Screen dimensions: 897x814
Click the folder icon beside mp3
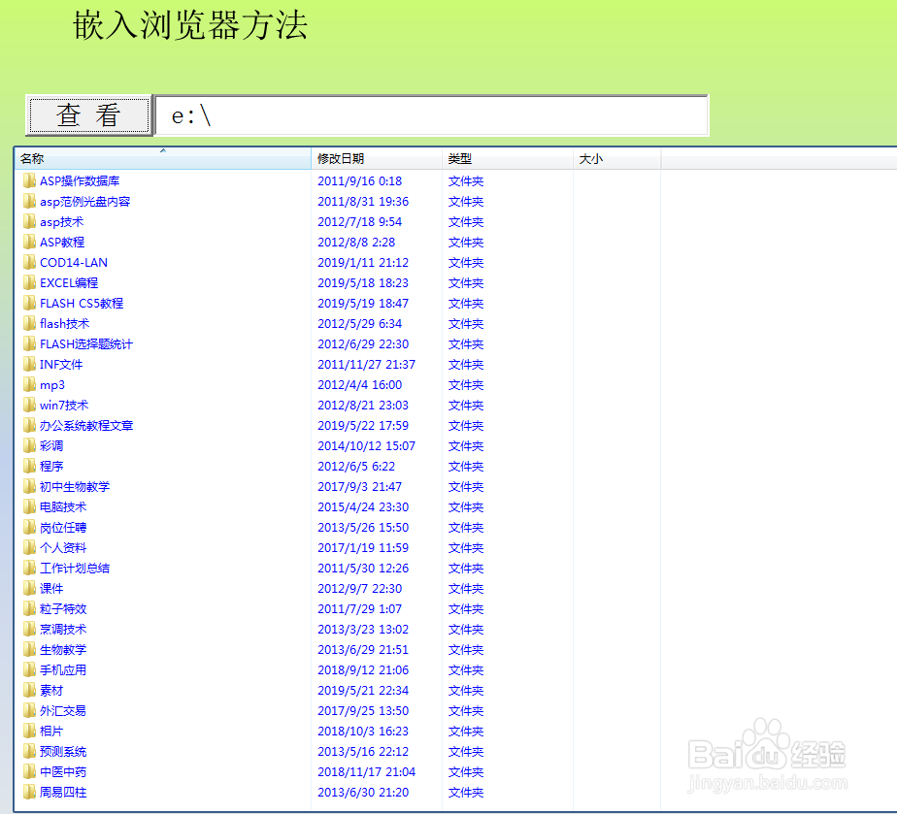(x=29, y=384)
